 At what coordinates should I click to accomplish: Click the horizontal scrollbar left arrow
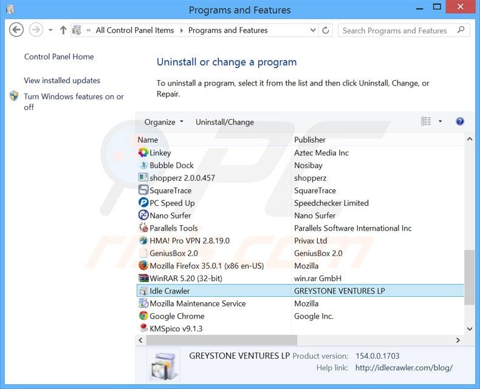click(140, 340)
